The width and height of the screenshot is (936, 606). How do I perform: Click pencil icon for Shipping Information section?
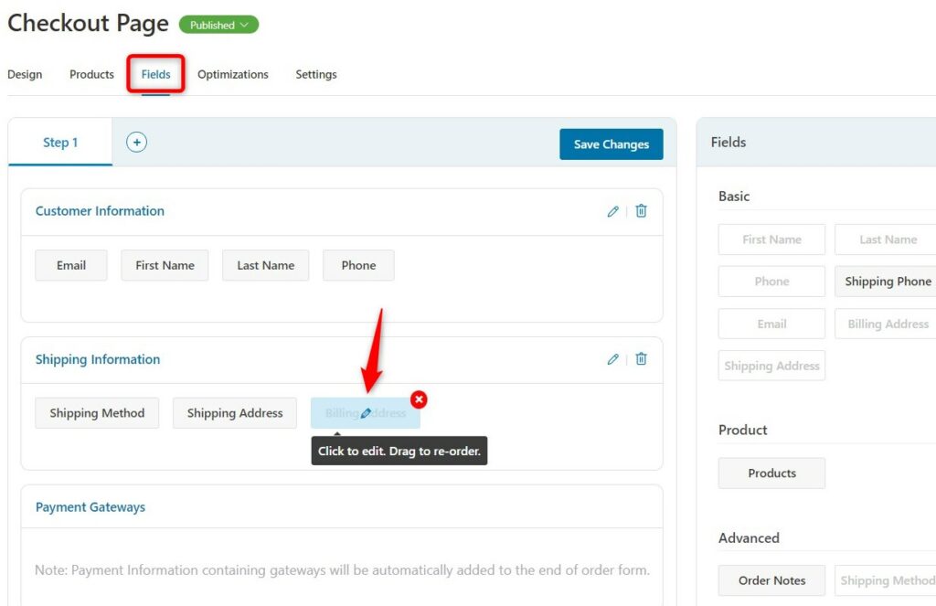[612, 359]
